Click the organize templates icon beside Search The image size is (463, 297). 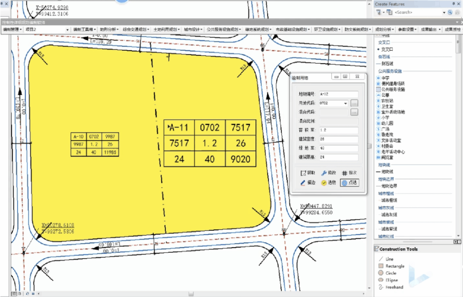click(x=389, y=12)
